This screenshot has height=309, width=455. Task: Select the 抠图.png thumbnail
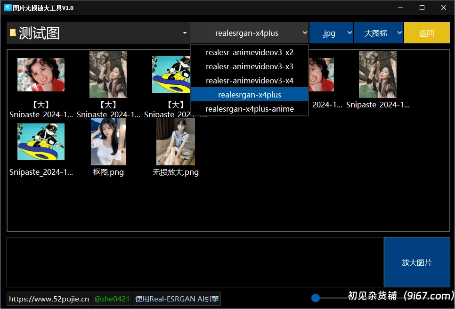[x=108, y=141]
